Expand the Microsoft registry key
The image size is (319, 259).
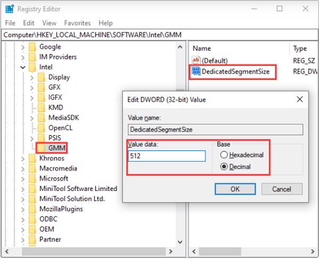click(x=22, y=179)
